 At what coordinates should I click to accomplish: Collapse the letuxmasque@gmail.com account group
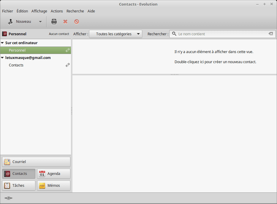pos(2,58)
